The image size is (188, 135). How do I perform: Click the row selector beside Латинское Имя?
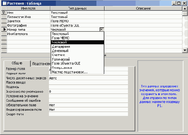pyautogui.click(x=4, y=17)
